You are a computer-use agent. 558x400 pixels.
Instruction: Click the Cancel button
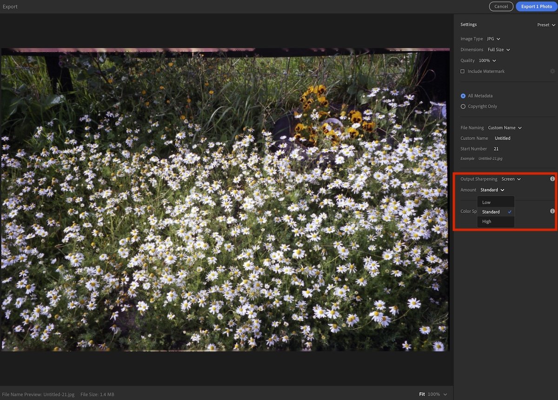[x=501, y=7]
